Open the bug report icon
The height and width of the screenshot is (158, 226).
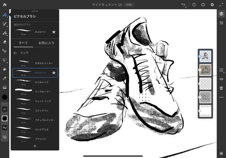pyautogui.click(x=221, y=153)
